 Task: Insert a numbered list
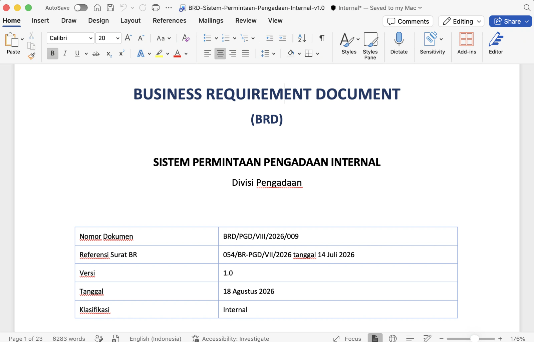point(226,38)
